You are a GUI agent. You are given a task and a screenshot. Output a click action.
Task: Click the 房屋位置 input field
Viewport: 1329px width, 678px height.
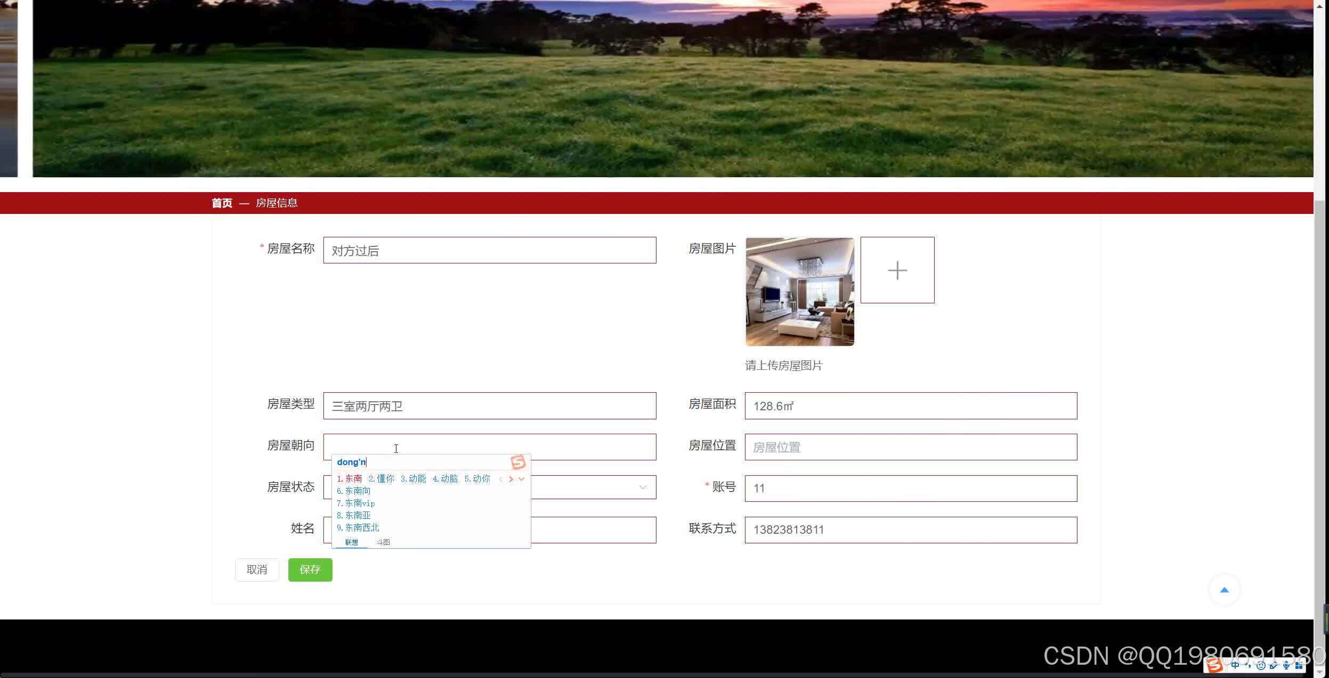click(x=910, y=447)
